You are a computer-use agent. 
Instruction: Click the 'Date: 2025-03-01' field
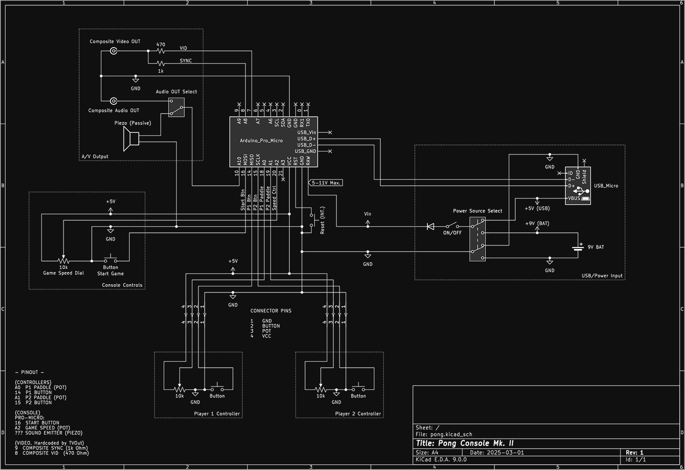[x=497, y=453]
